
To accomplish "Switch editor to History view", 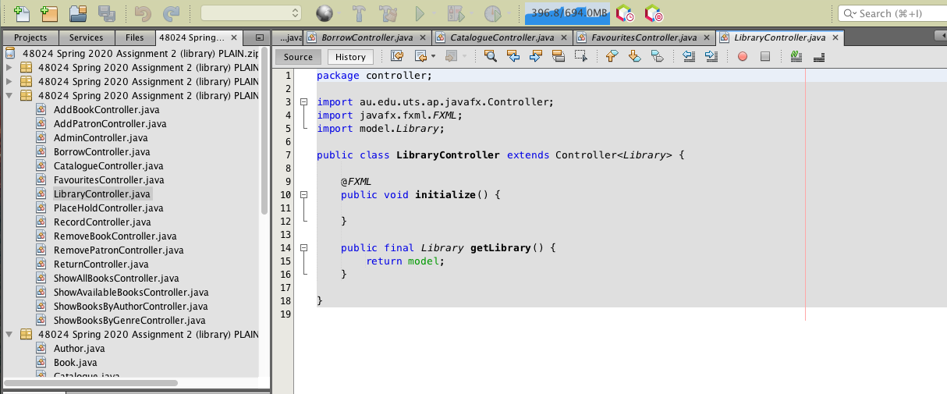I will [350, 57].
